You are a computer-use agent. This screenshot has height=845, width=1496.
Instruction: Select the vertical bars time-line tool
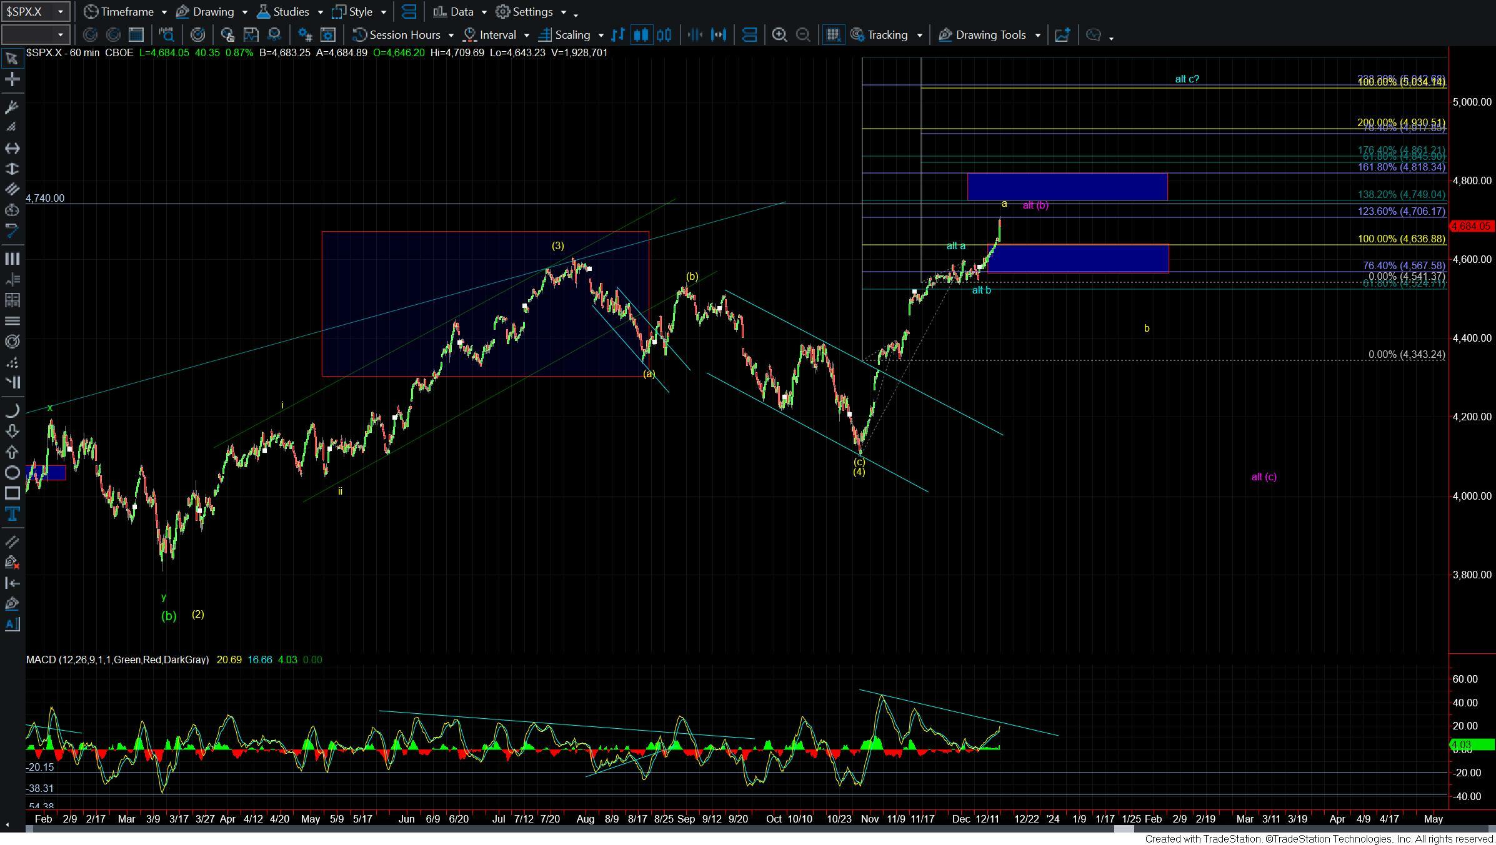12,259
